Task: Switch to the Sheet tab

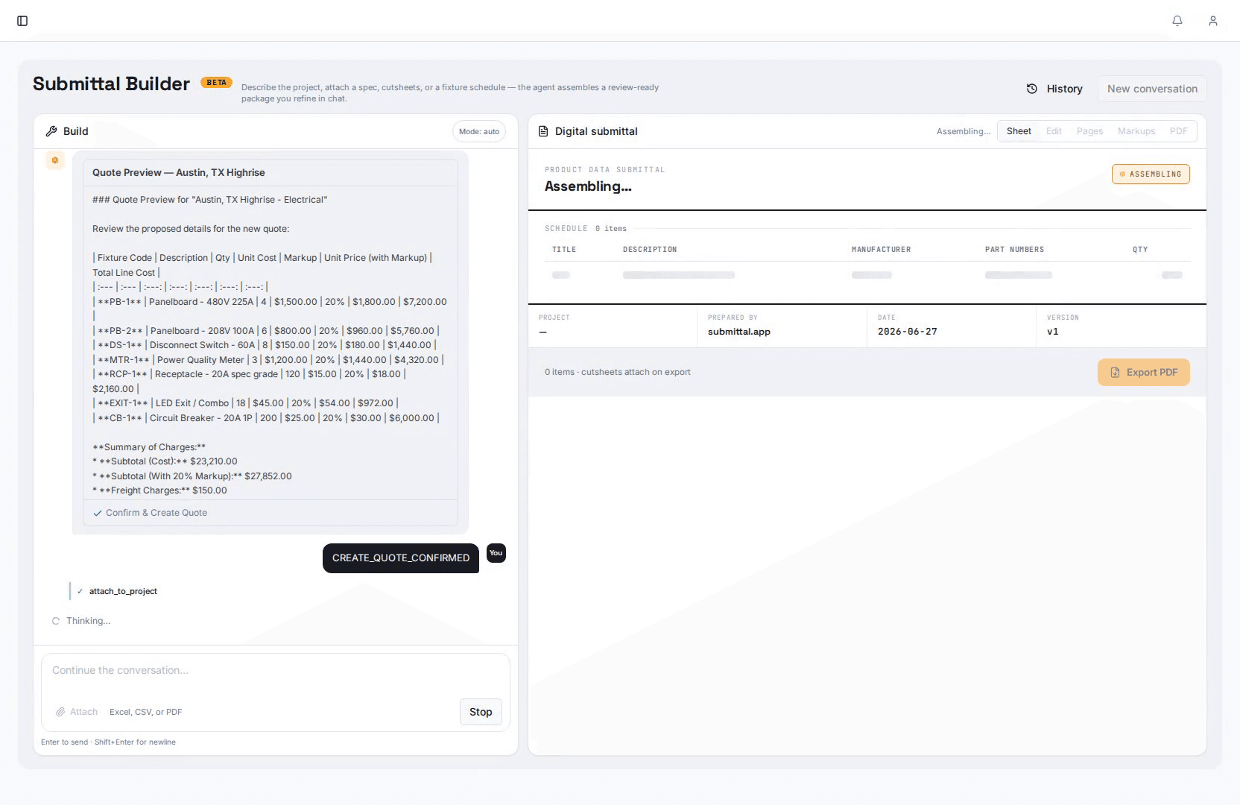Action: (x=1019, y=131)
